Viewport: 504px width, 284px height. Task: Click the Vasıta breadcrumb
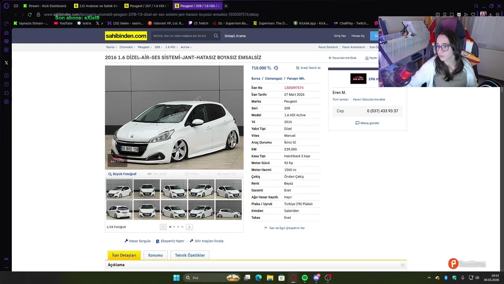click(110, 47)
